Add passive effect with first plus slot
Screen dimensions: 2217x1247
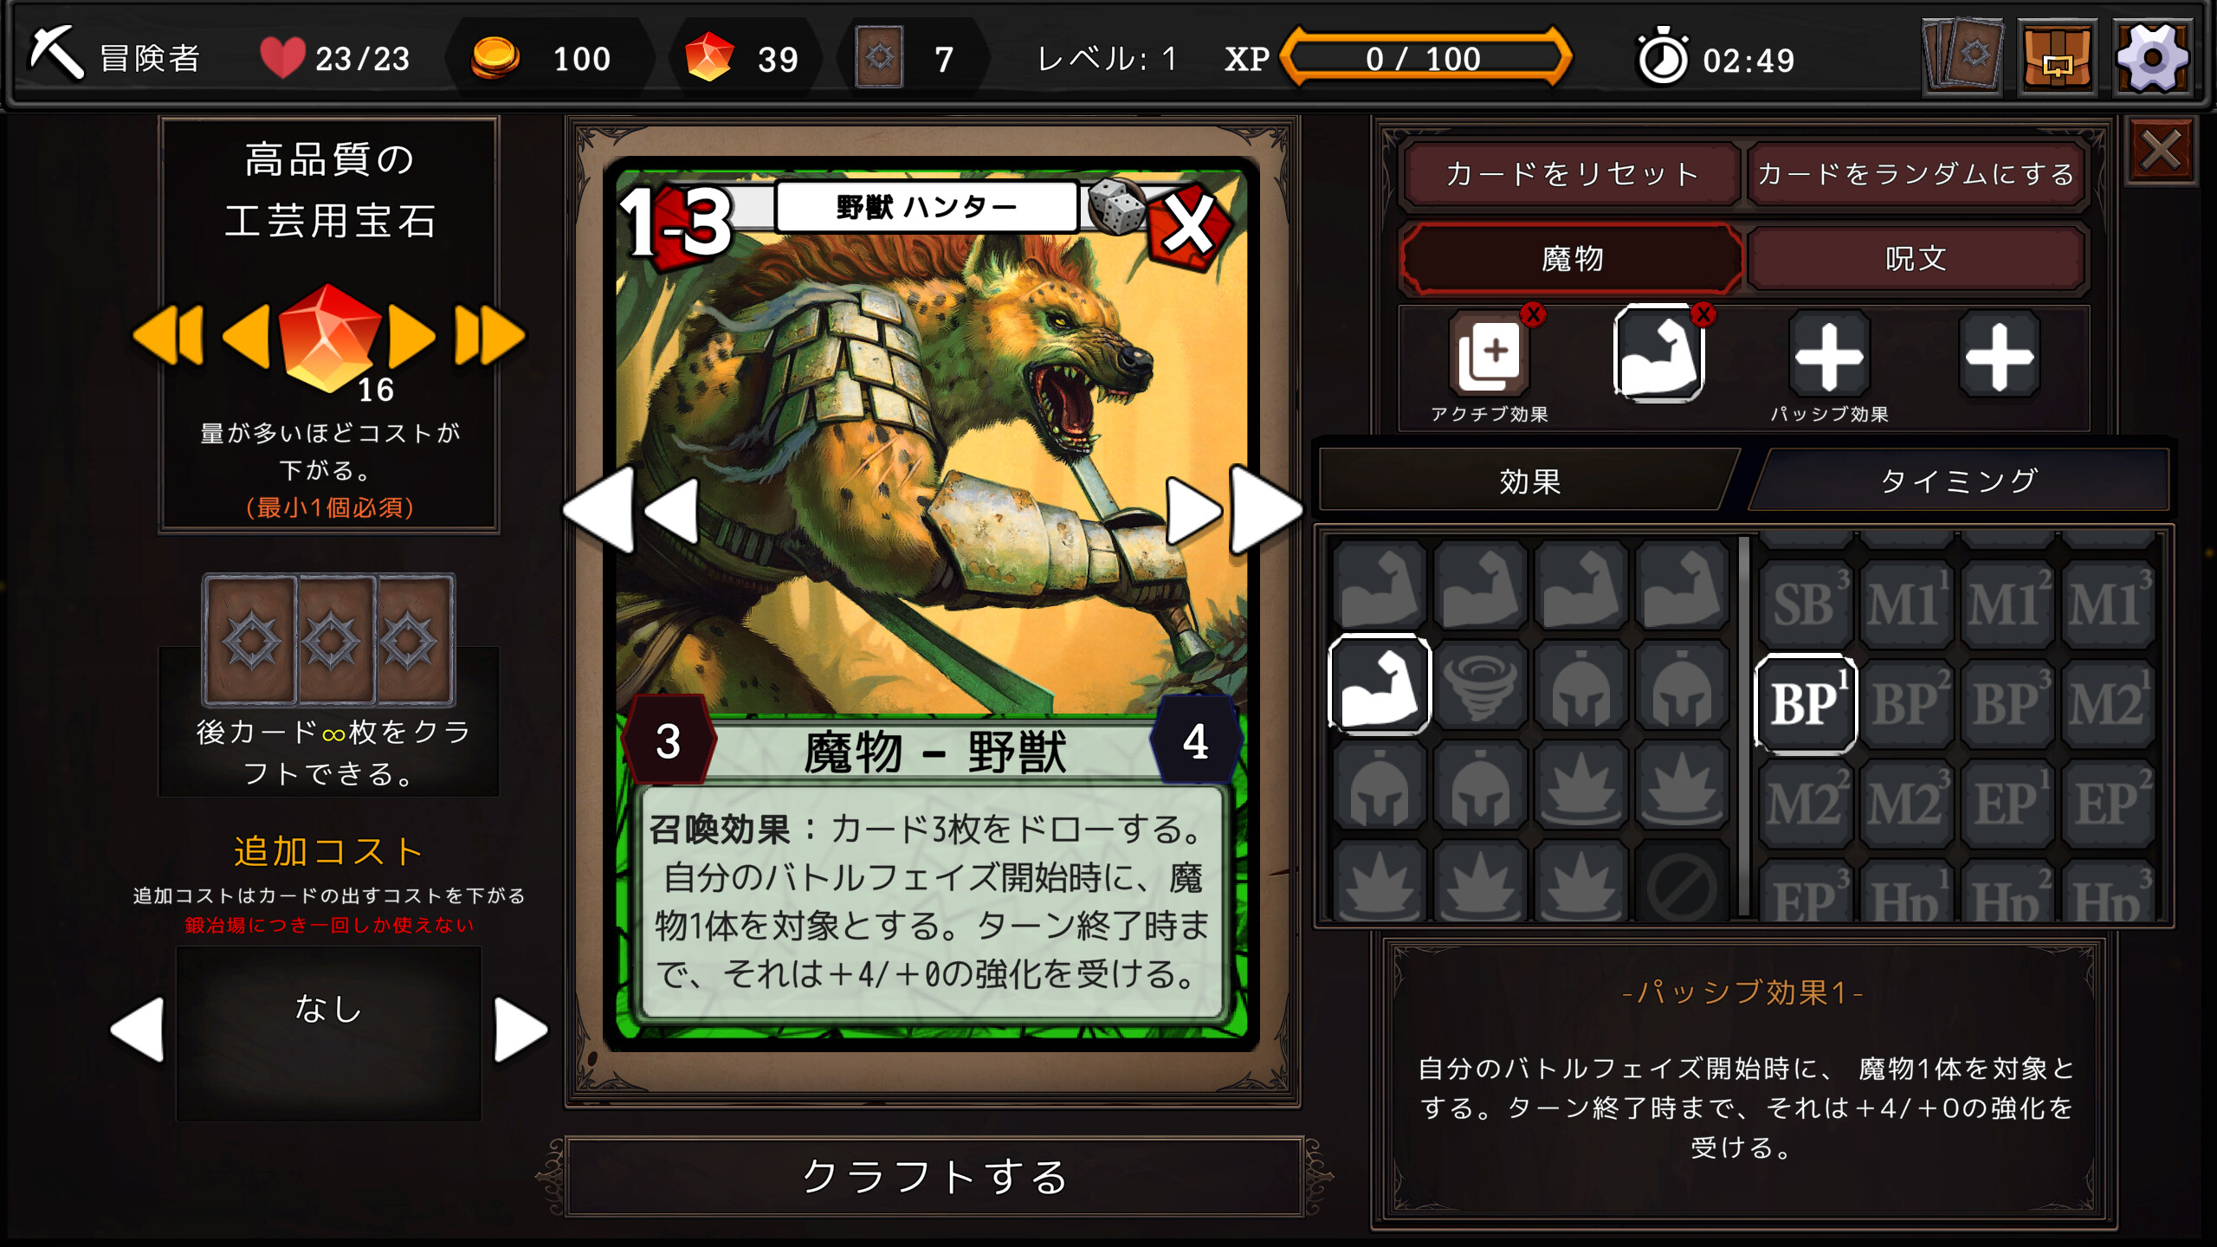(1829, 356)
